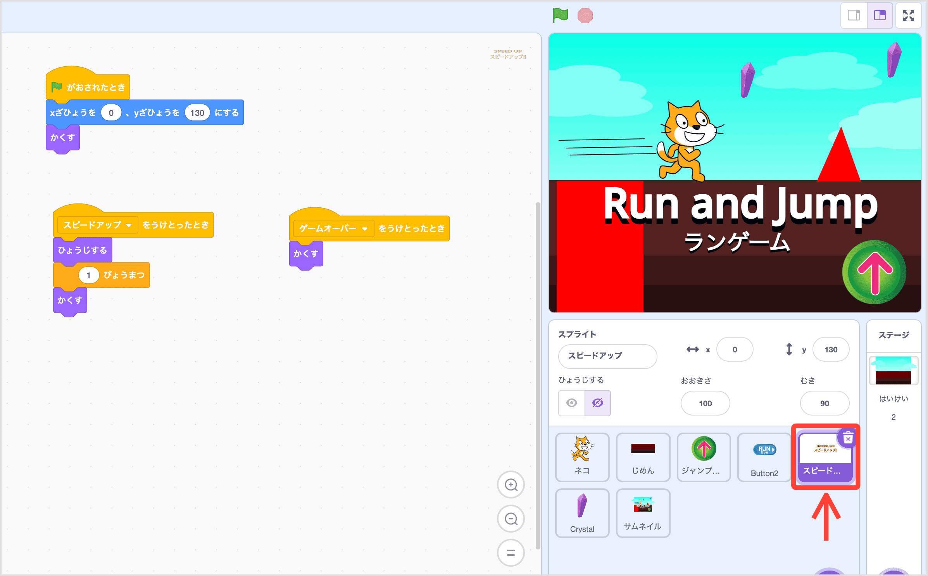Hide the sprite with crossed-eye icon
928x576 pixels.
[598, 403]
